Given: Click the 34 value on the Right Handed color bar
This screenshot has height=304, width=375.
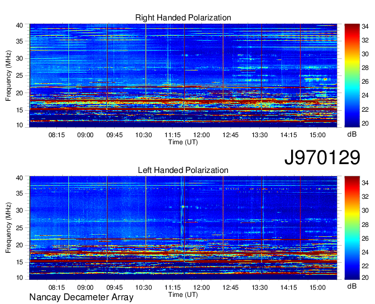Looking at the screenshot, I should [365, 26].
